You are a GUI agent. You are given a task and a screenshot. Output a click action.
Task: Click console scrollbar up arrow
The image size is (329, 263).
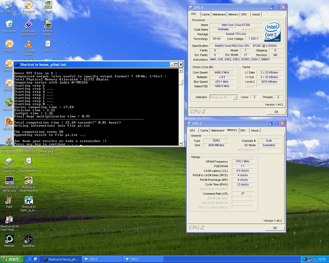[181, 71]
